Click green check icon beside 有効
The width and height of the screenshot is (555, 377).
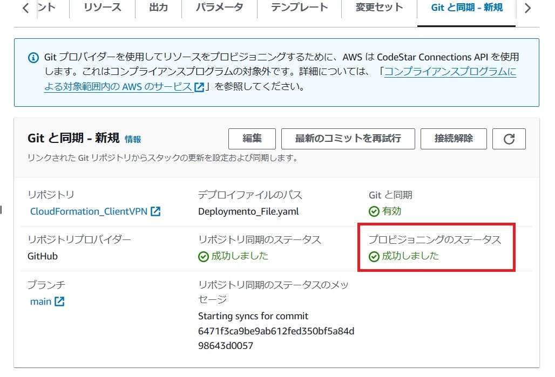(374, 211)
